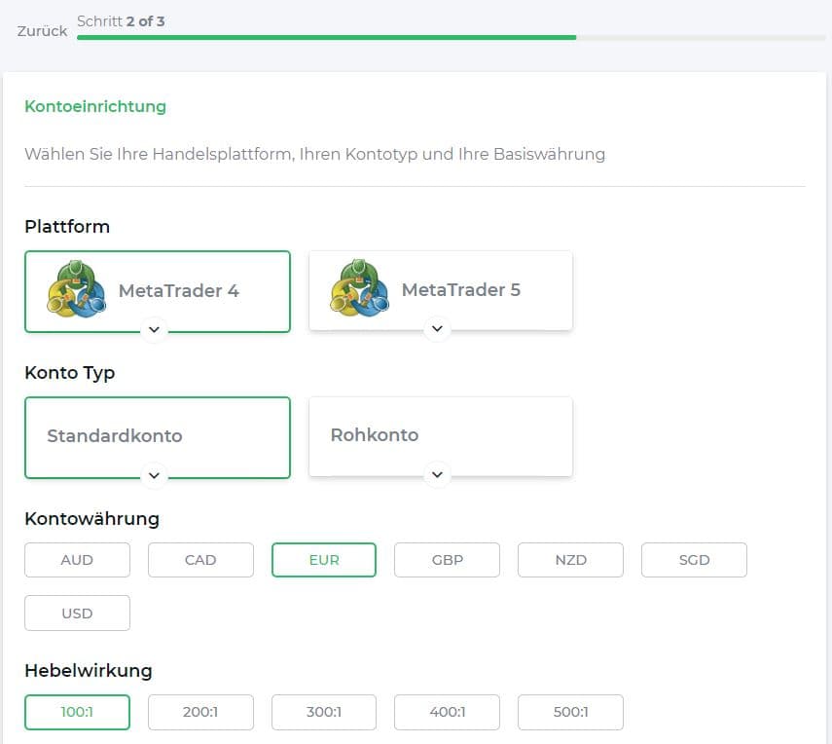
Task: Select EUR currency option
Action: (x=324, y=560)
